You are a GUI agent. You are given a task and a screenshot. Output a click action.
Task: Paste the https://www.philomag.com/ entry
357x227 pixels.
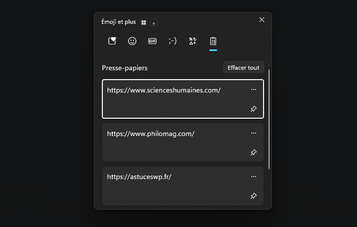tap(183, 142)
